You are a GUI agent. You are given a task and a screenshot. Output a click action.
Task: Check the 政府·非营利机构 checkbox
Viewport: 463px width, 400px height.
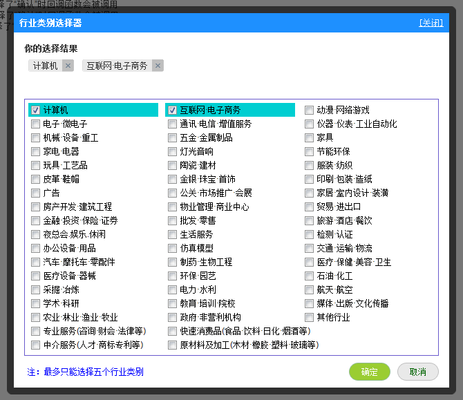coord(172,318)
